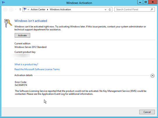Read the Microsoft Software License Terms
Image resolution: width=158 pixels, height=118 pixels.
coord(37,69)
